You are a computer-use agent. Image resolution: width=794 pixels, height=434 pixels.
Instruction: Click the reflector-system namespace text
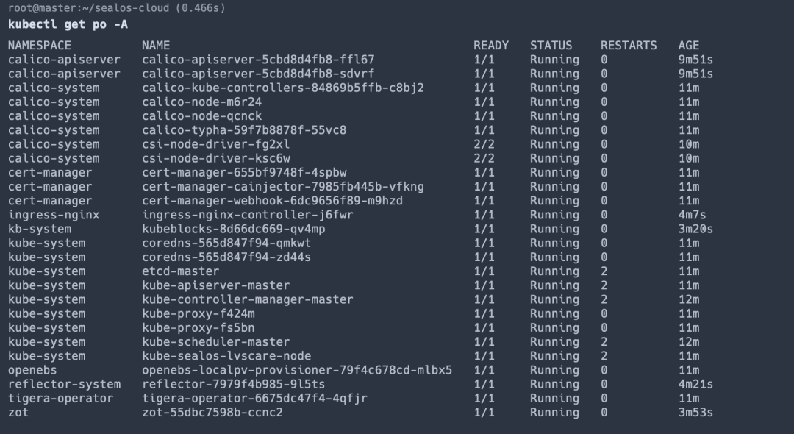pos(65,385)
